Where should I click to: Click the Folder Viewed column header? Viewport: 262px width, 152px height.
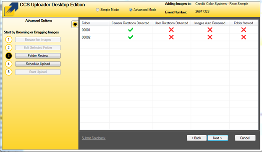244,23
